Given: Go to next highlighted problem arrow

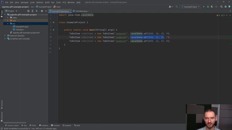Looking at the screenshot, I should point(230,15).
